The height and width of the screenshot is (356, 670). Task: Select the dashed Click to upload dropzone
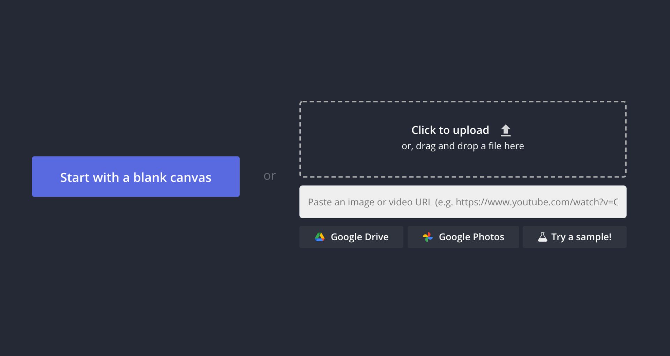[x=463, y=139]
